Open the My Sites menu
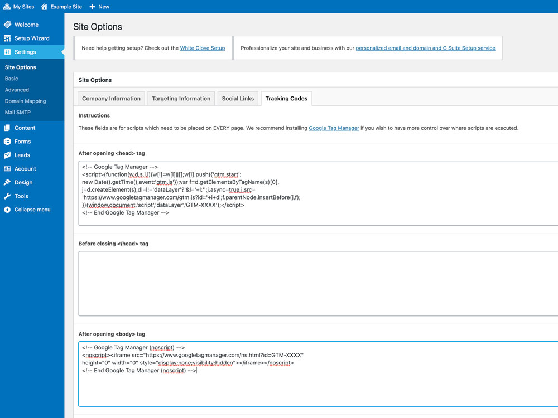The image size is (558, 418). pos(19,6)
